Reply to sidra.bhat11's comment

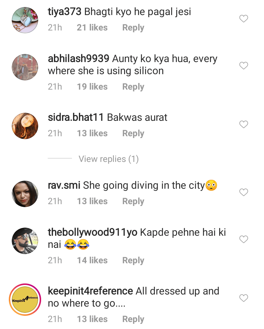point(133,133)
